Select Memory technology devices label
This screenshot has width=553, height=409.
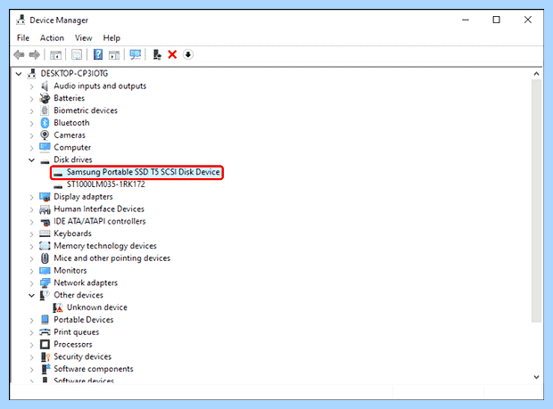(x=105, y=246)
